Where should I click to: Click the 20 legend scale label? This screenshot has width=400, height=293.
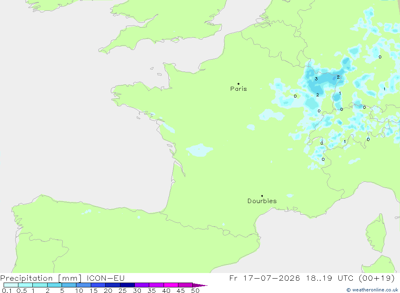click(108, 291)
